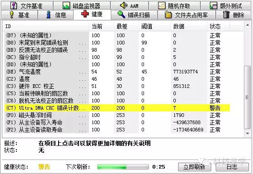Click the 数据 column header
253x174 pixels.
(189, 26)
